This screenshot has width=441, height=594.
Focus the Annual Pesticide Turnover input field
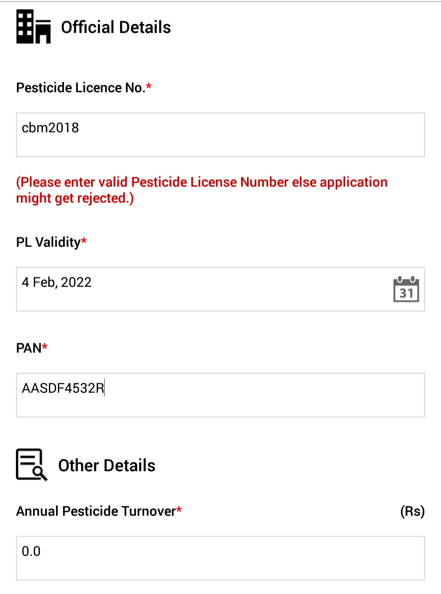coord(220,558)
